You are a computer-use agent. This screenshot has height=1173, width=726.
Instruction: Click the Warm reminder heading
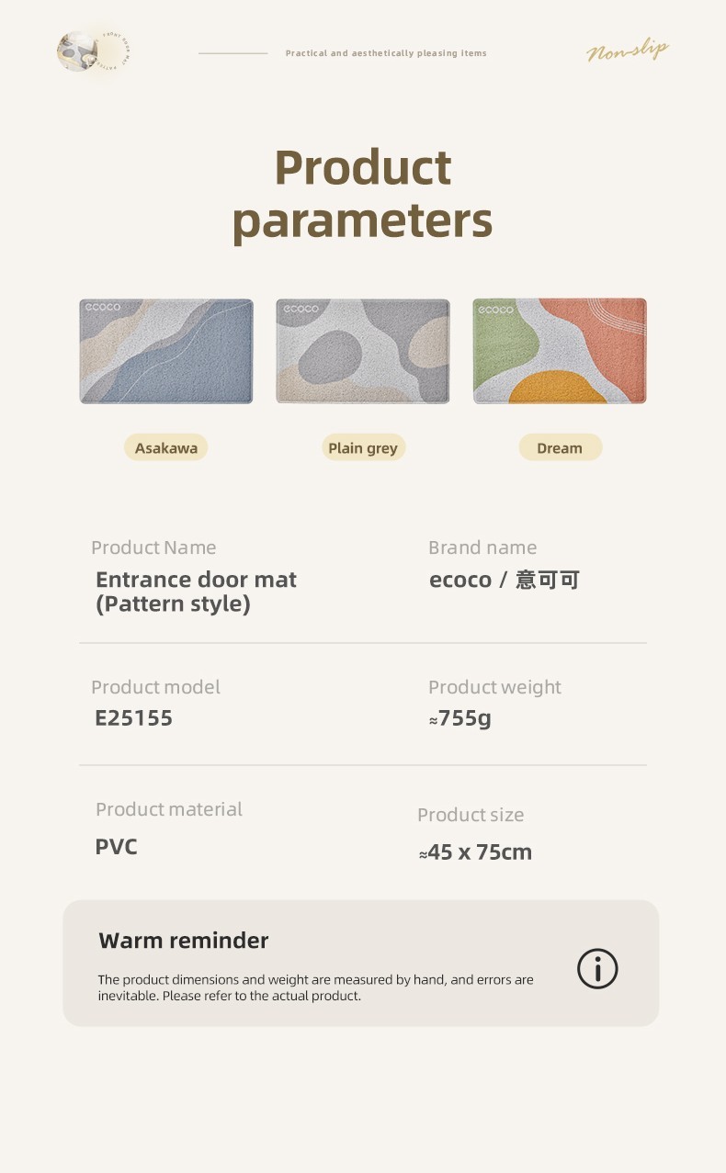tap(184, 941)
